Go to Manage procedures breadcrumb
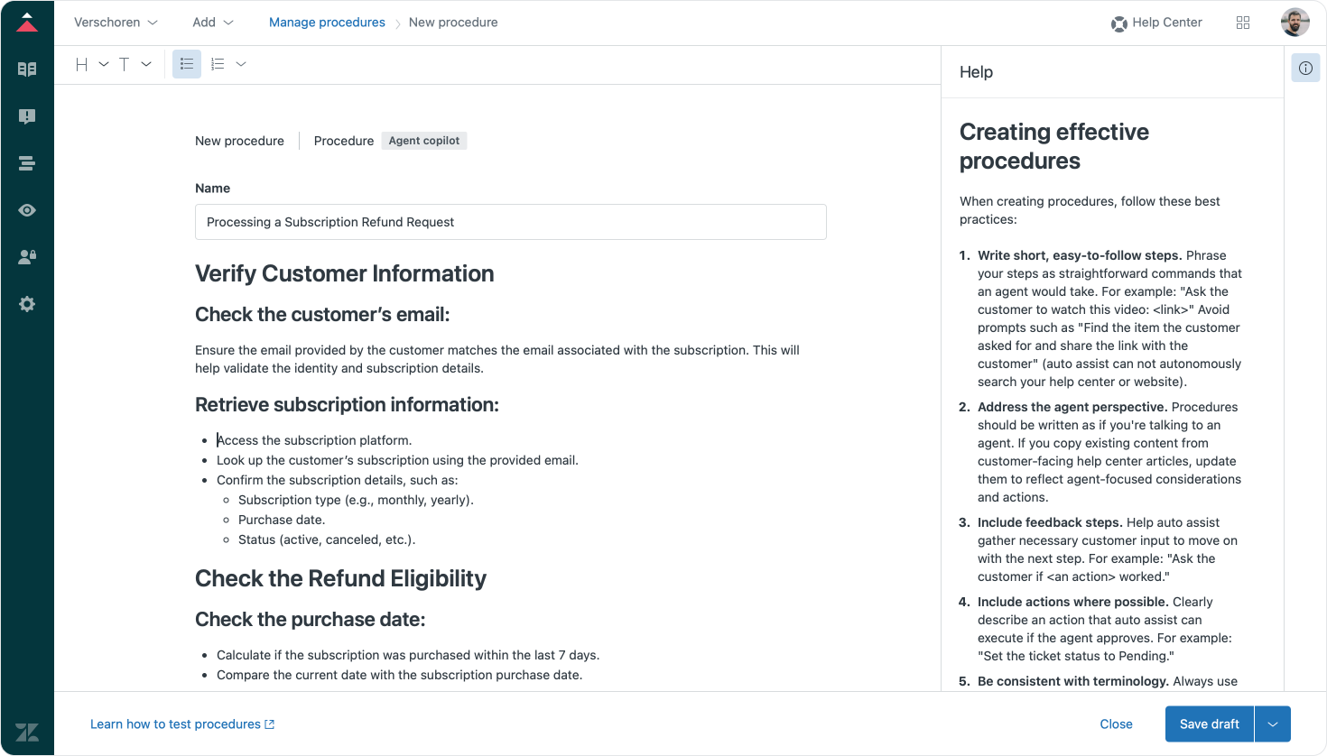 point(327,23)
